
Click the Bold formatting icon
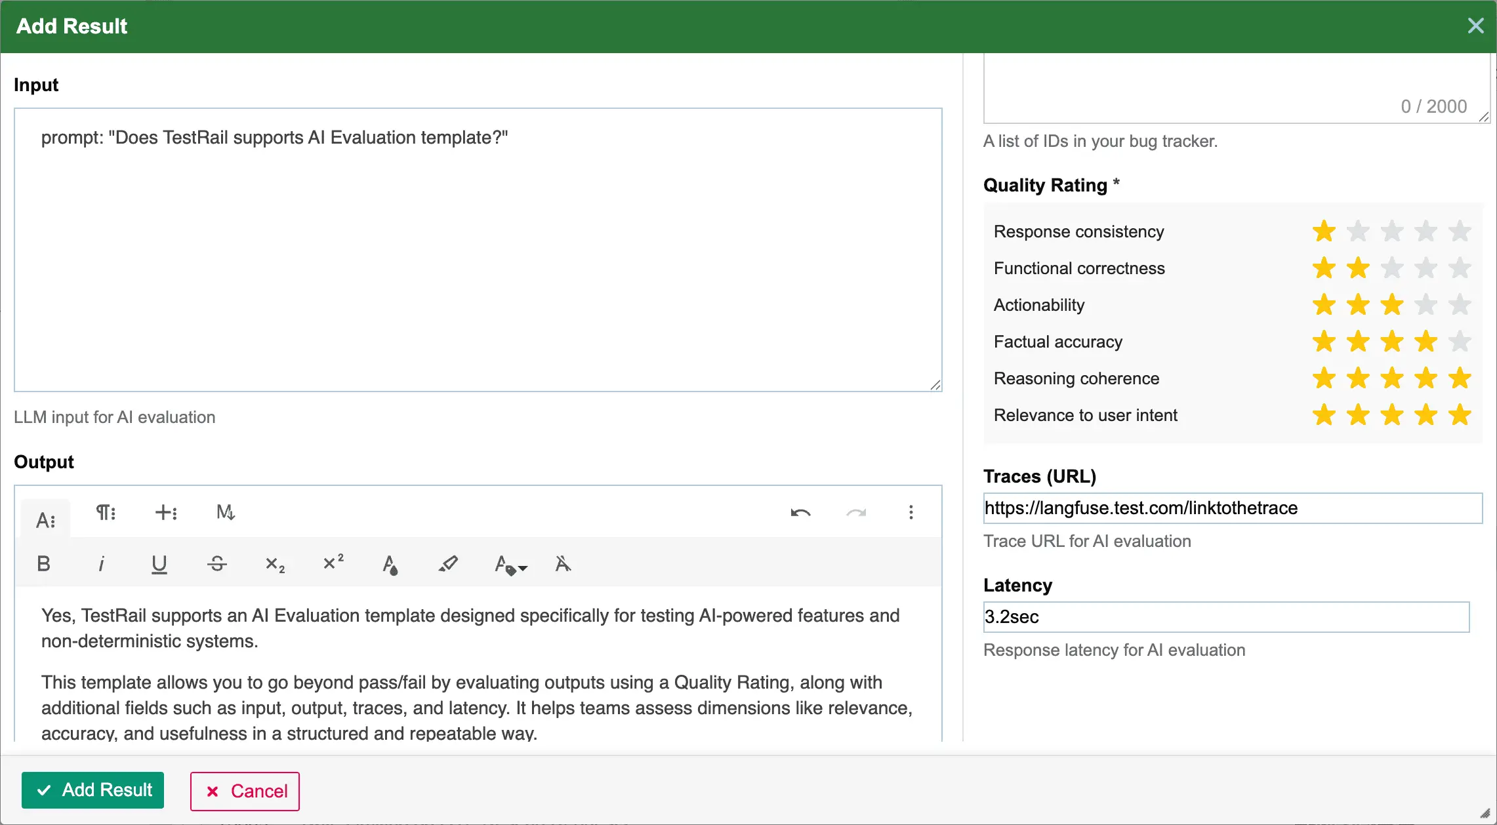pyautogui.click(x=43, y=563)
